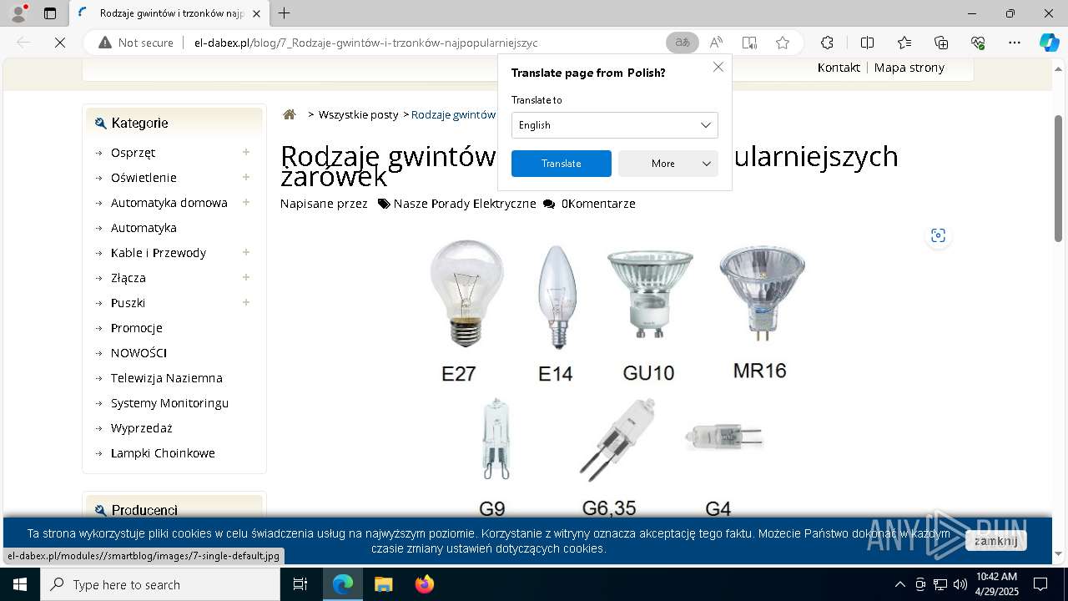Open Settings and more menu

[x=1015, y=43]
